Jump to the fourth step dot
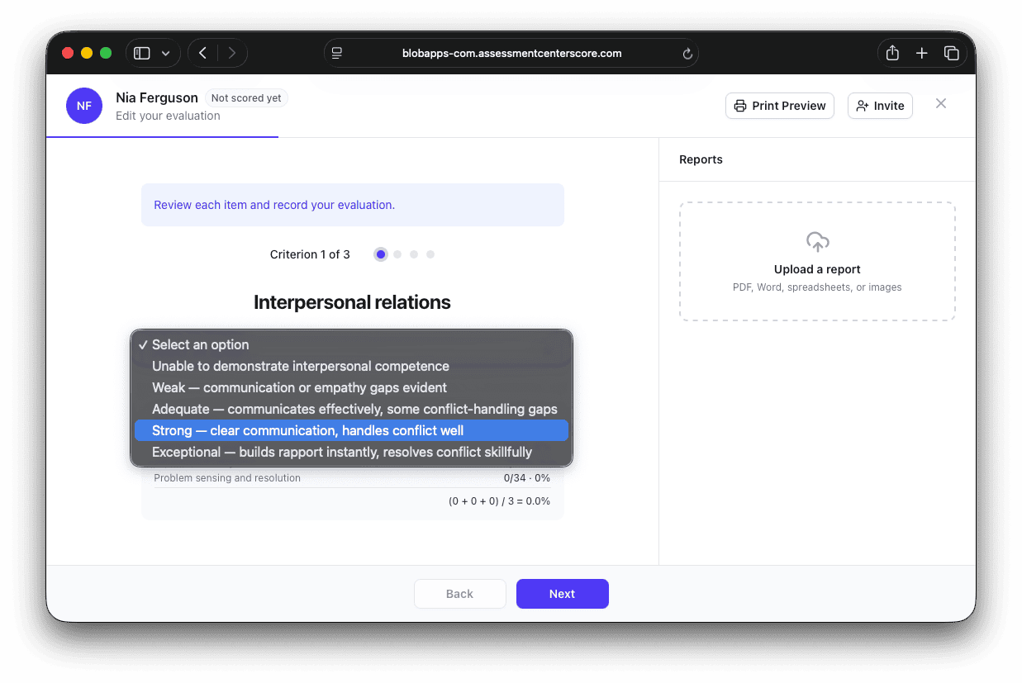This screenshot has width=1022, height=683. (430, 254)
